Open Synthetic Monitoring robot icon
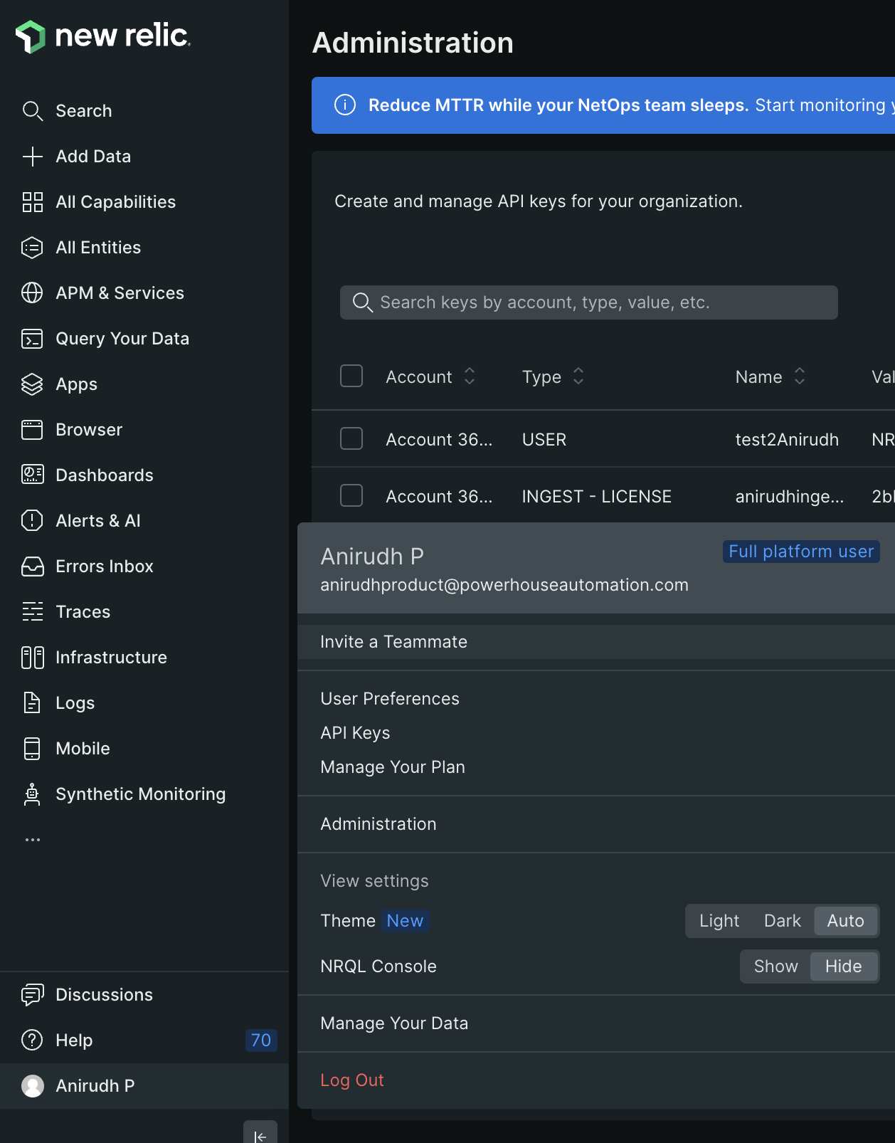The width and height of the screenshot is (895, 1143). [32, 794]
